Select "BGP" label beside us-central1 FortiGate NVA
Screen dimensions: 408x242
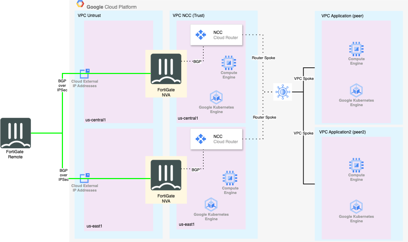[x=197, y=62]
